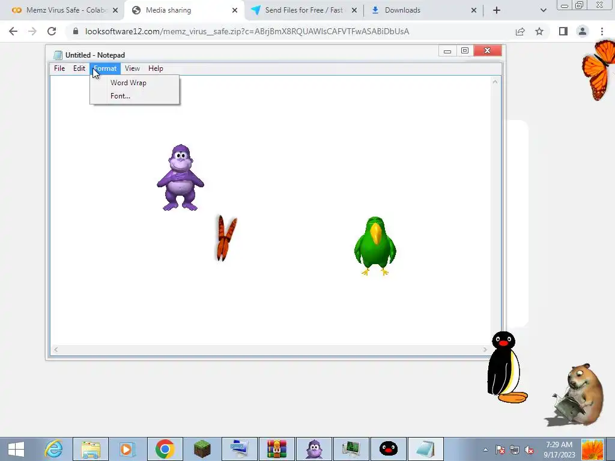
Task: Open the Chrome three-dot menu
Action: (x=602, y=31)
